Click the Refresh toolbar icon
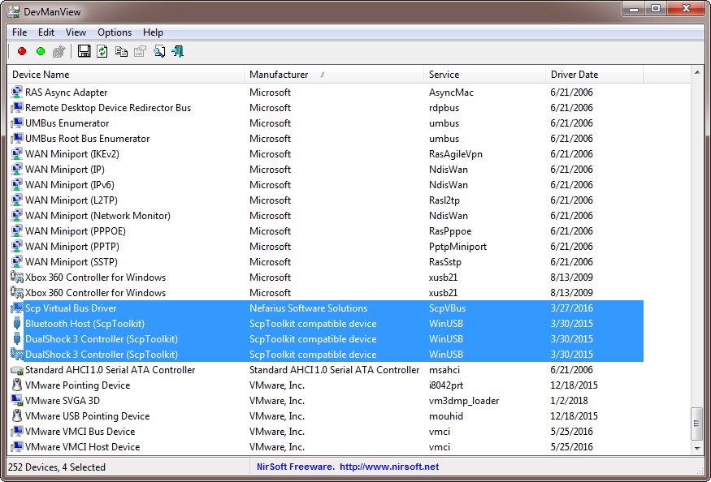 click(x=102, y=51)
